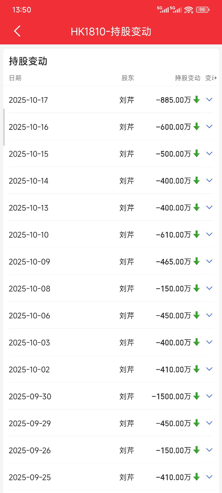Click the Wi-Fi status icon
The width and height of the screenshot is (222, 493).
[188, 10]
